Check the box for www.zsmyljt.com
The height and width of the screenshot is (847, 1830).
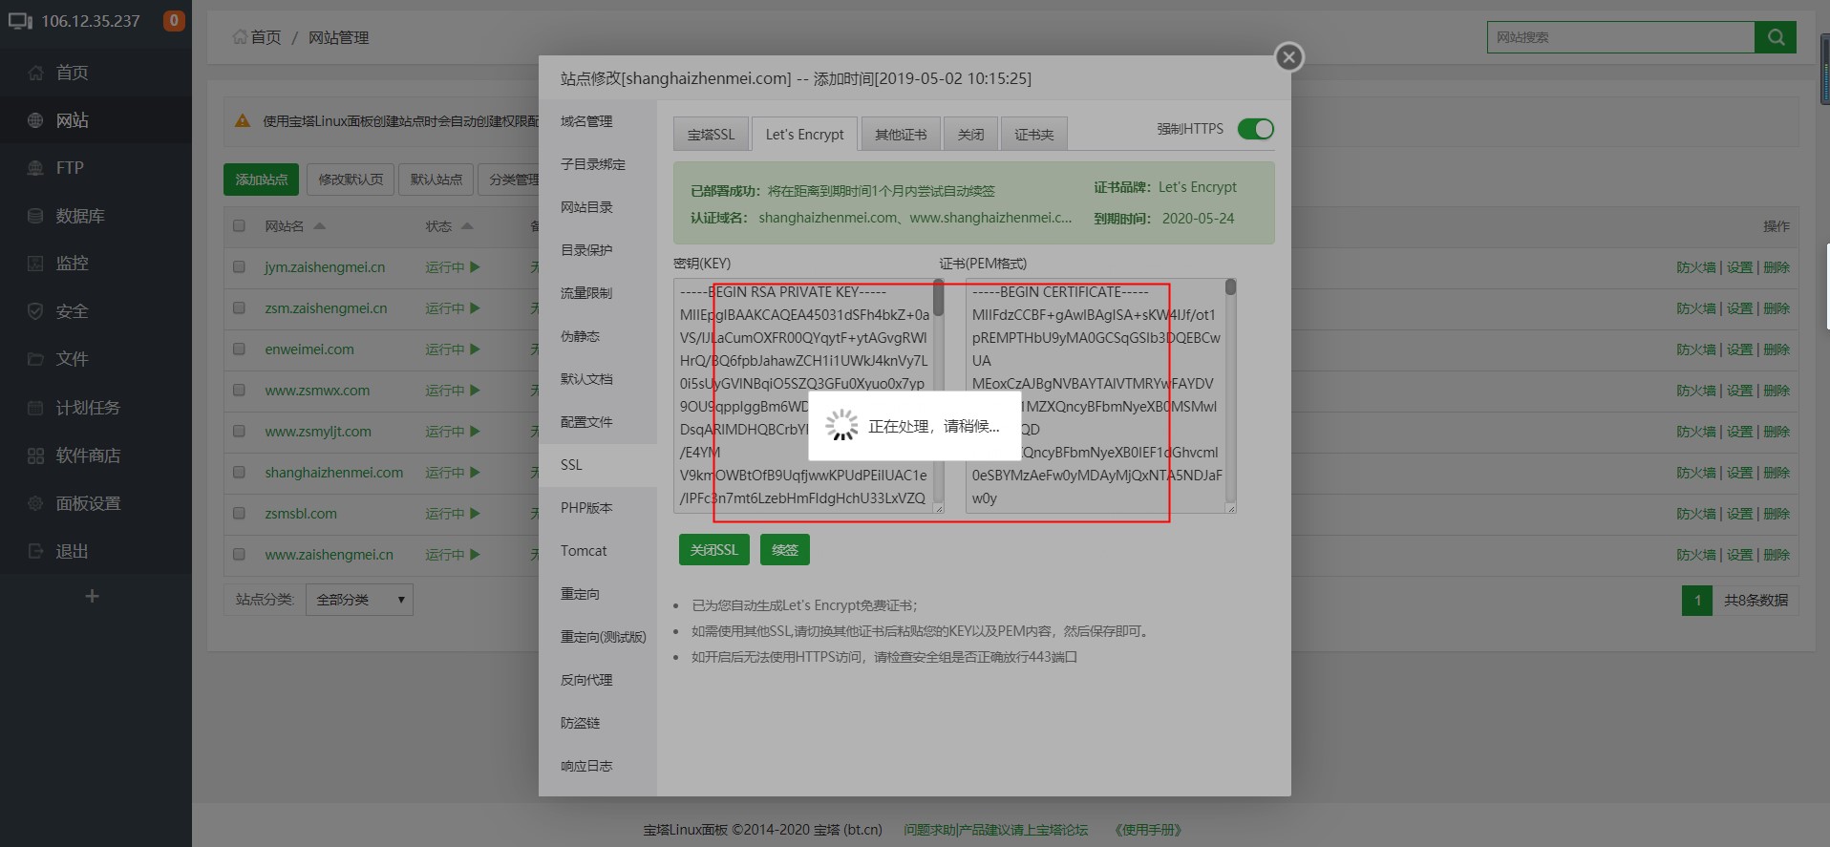click(239, 432)
